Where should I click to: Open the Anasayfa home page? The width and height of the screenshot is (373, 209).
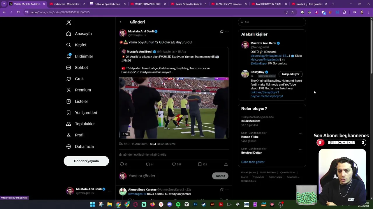click(x=79, y=34)
